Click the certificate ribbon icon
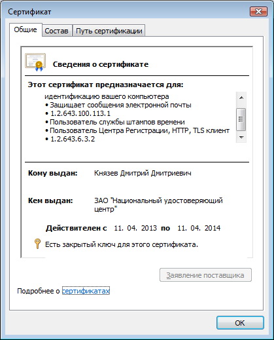 pos(35,62)
